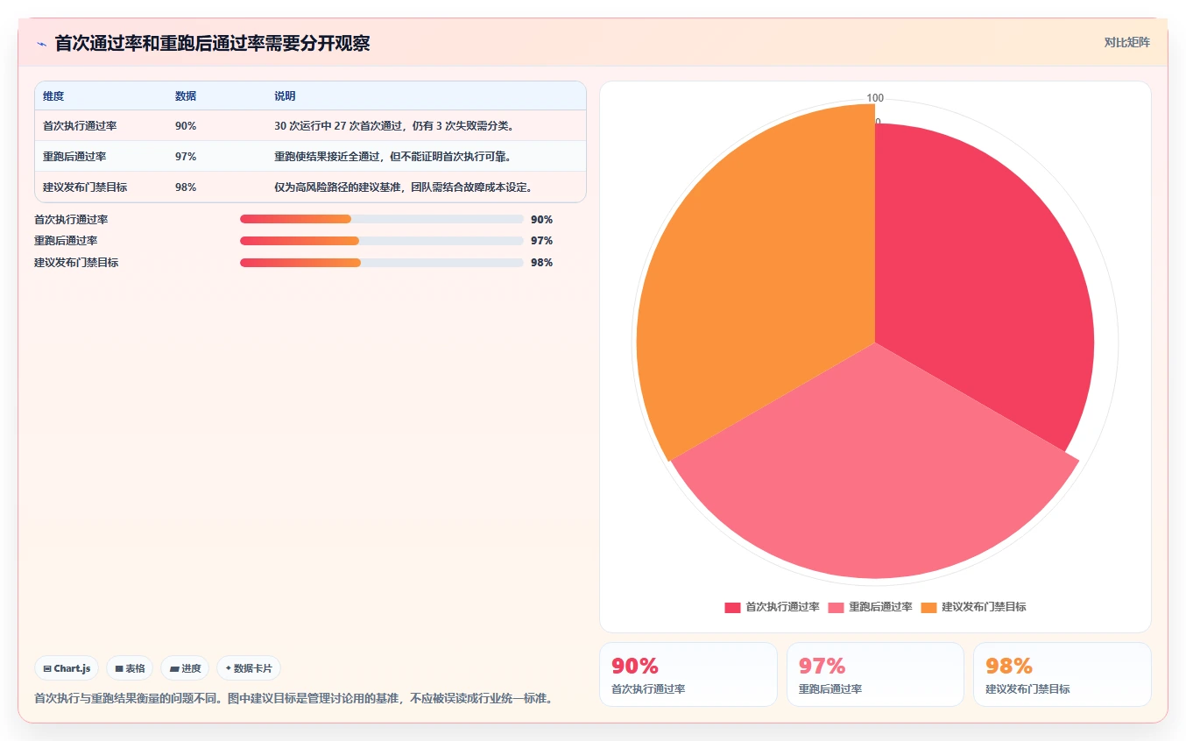
Task: Click the 98% value beside third progress bar
Action: (x=541, y=263)
